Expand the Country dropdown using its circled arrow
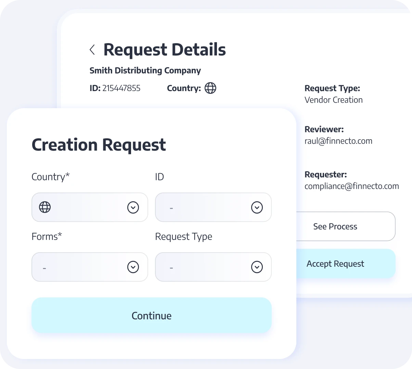The height and width of the screenshot is (369, 412). pyautogui.click(x=133, y=207)
